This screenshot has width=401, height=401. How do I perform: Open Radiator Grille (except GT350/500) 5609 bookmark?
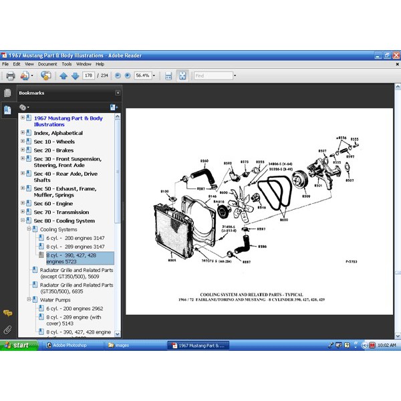76,273
